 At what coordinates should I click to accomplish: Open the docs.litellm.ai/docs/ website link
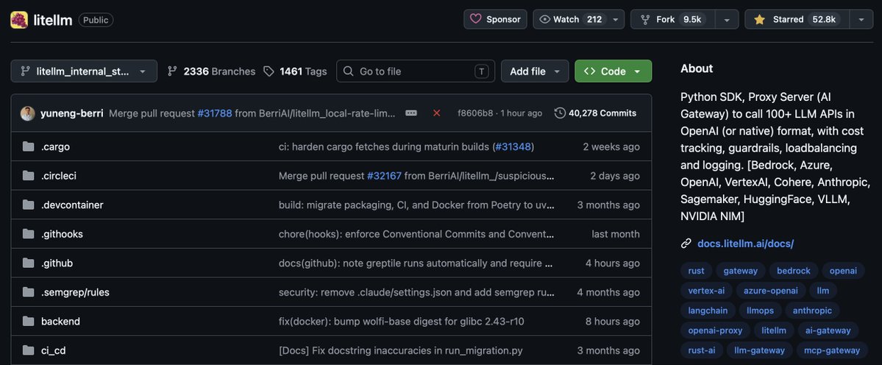tap(745, 244)
